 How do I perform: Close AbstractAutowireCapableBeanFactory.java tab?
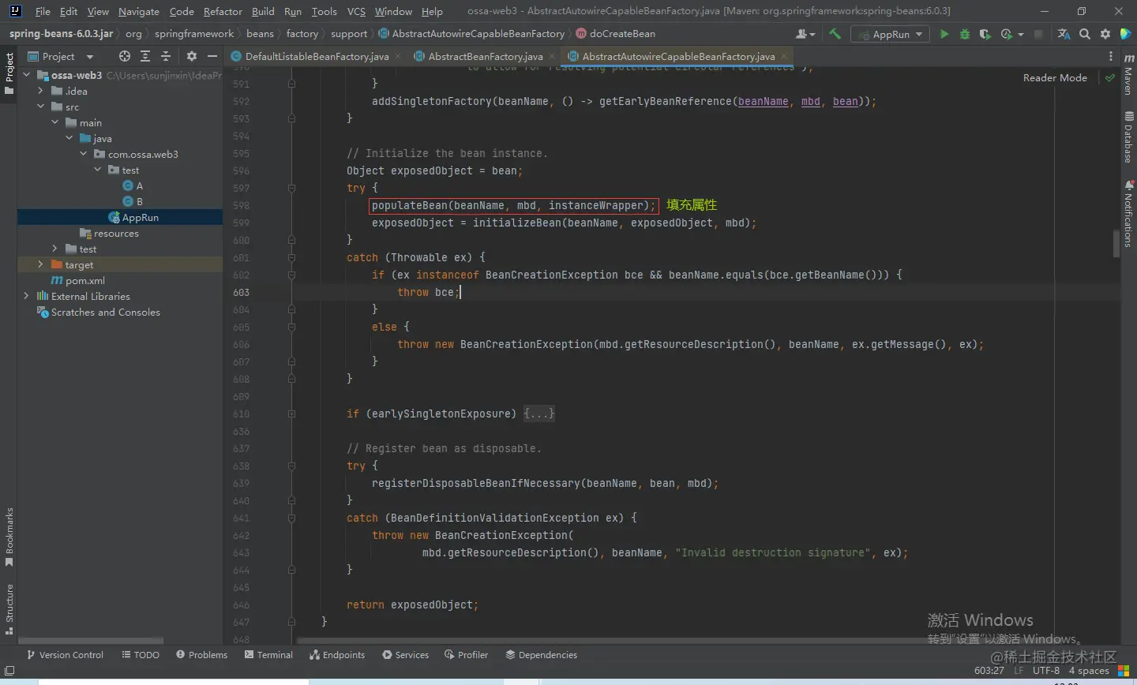point(784,56)
